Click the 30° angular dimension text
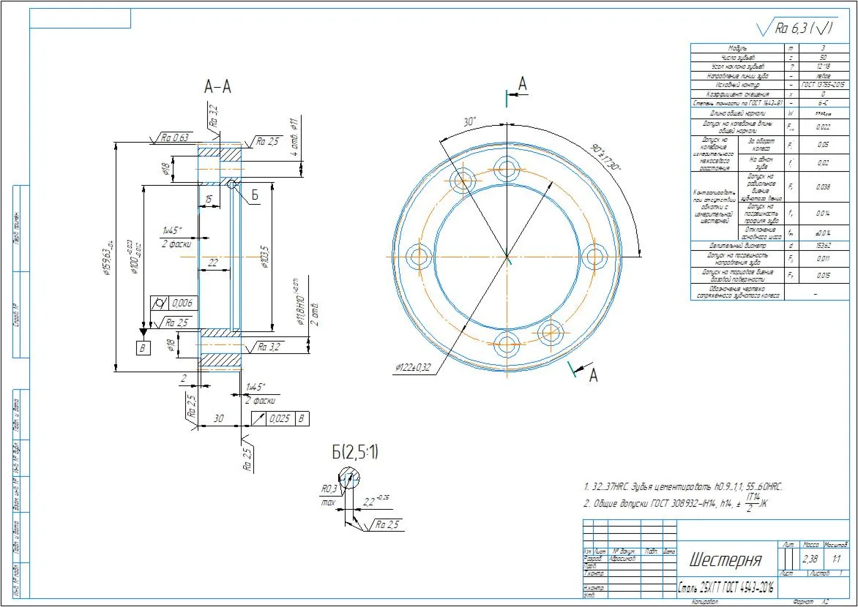 [470, 121]
